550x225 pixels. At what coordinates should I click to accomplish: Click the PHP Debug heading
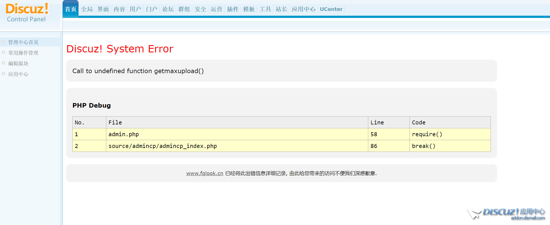[91, 105]
